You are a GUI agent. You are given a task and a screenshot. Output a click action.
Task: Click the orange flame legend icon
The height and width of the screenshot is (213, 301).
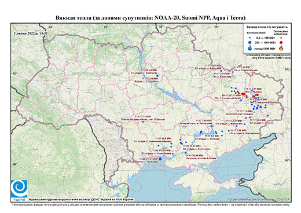[281, 48]
